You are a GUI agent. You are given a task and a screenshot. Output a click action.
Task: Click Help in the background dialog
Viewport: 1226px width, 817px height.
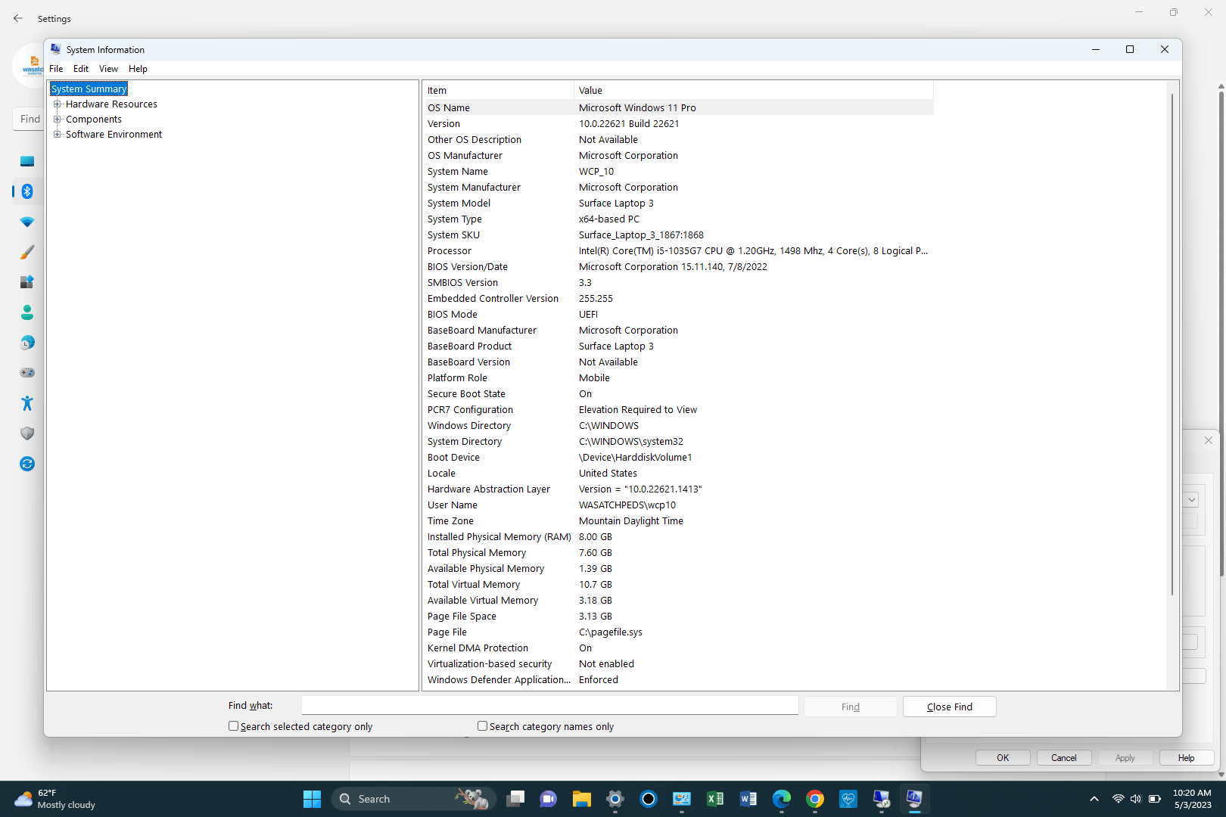(1186, 757)
